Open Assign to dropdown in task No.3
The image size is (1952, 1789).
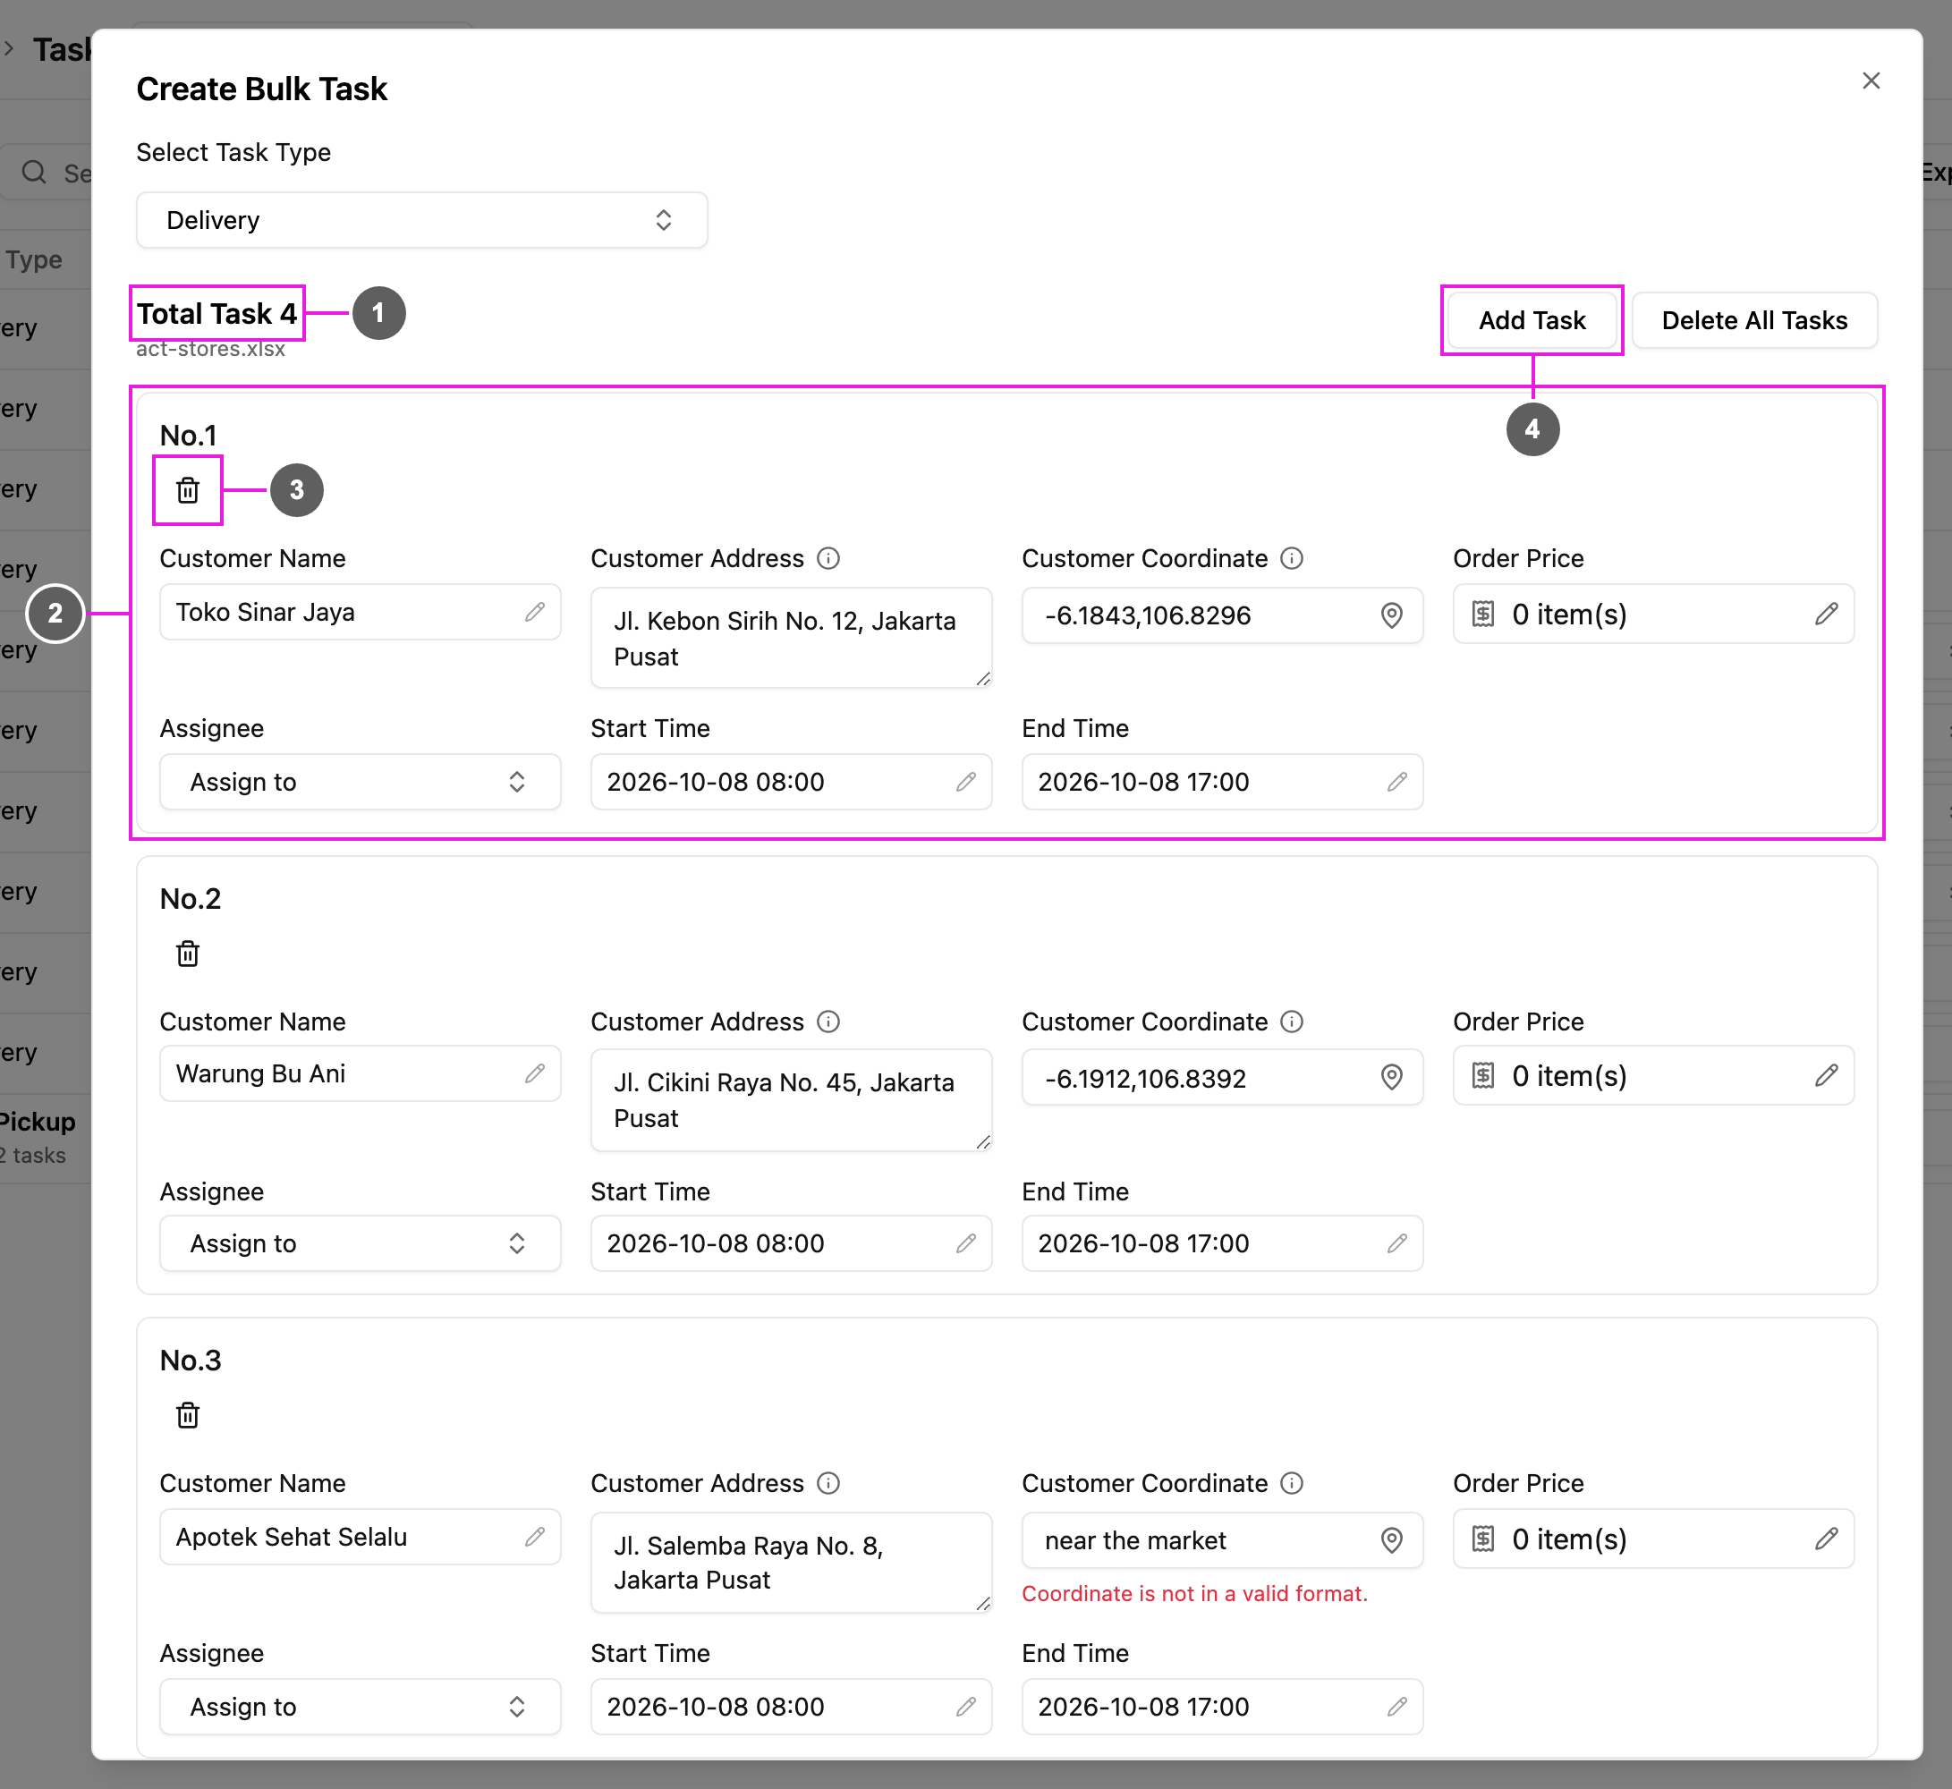point(361,1706)
